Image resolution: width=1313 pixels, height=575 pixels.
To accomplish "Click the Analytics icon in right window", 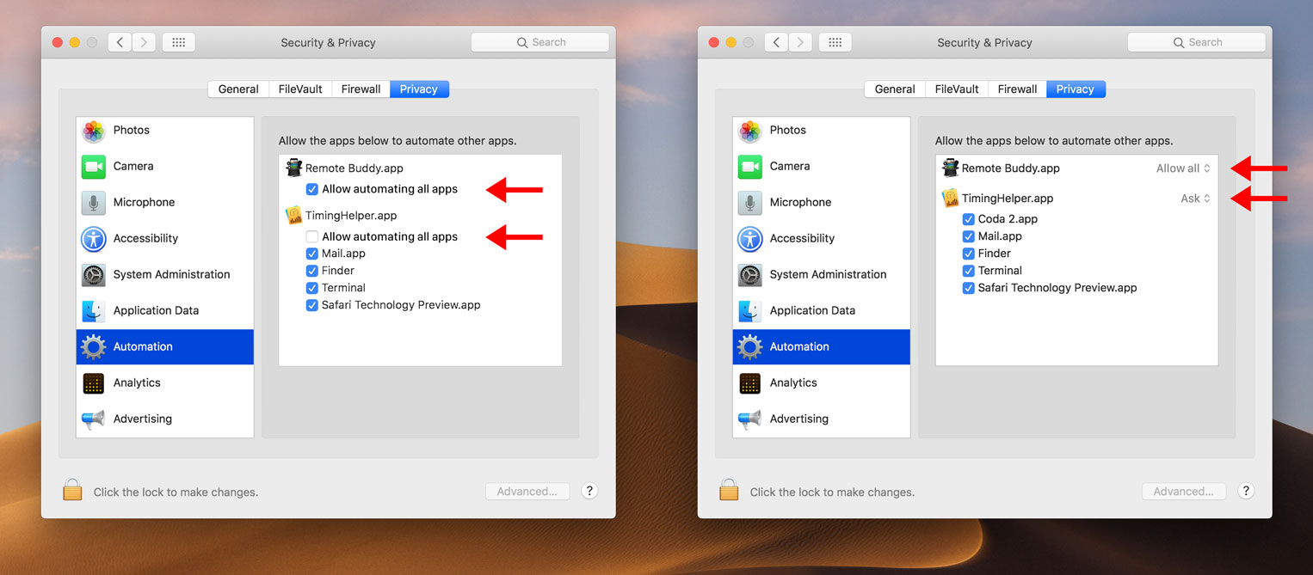I will tap(750, 383).
